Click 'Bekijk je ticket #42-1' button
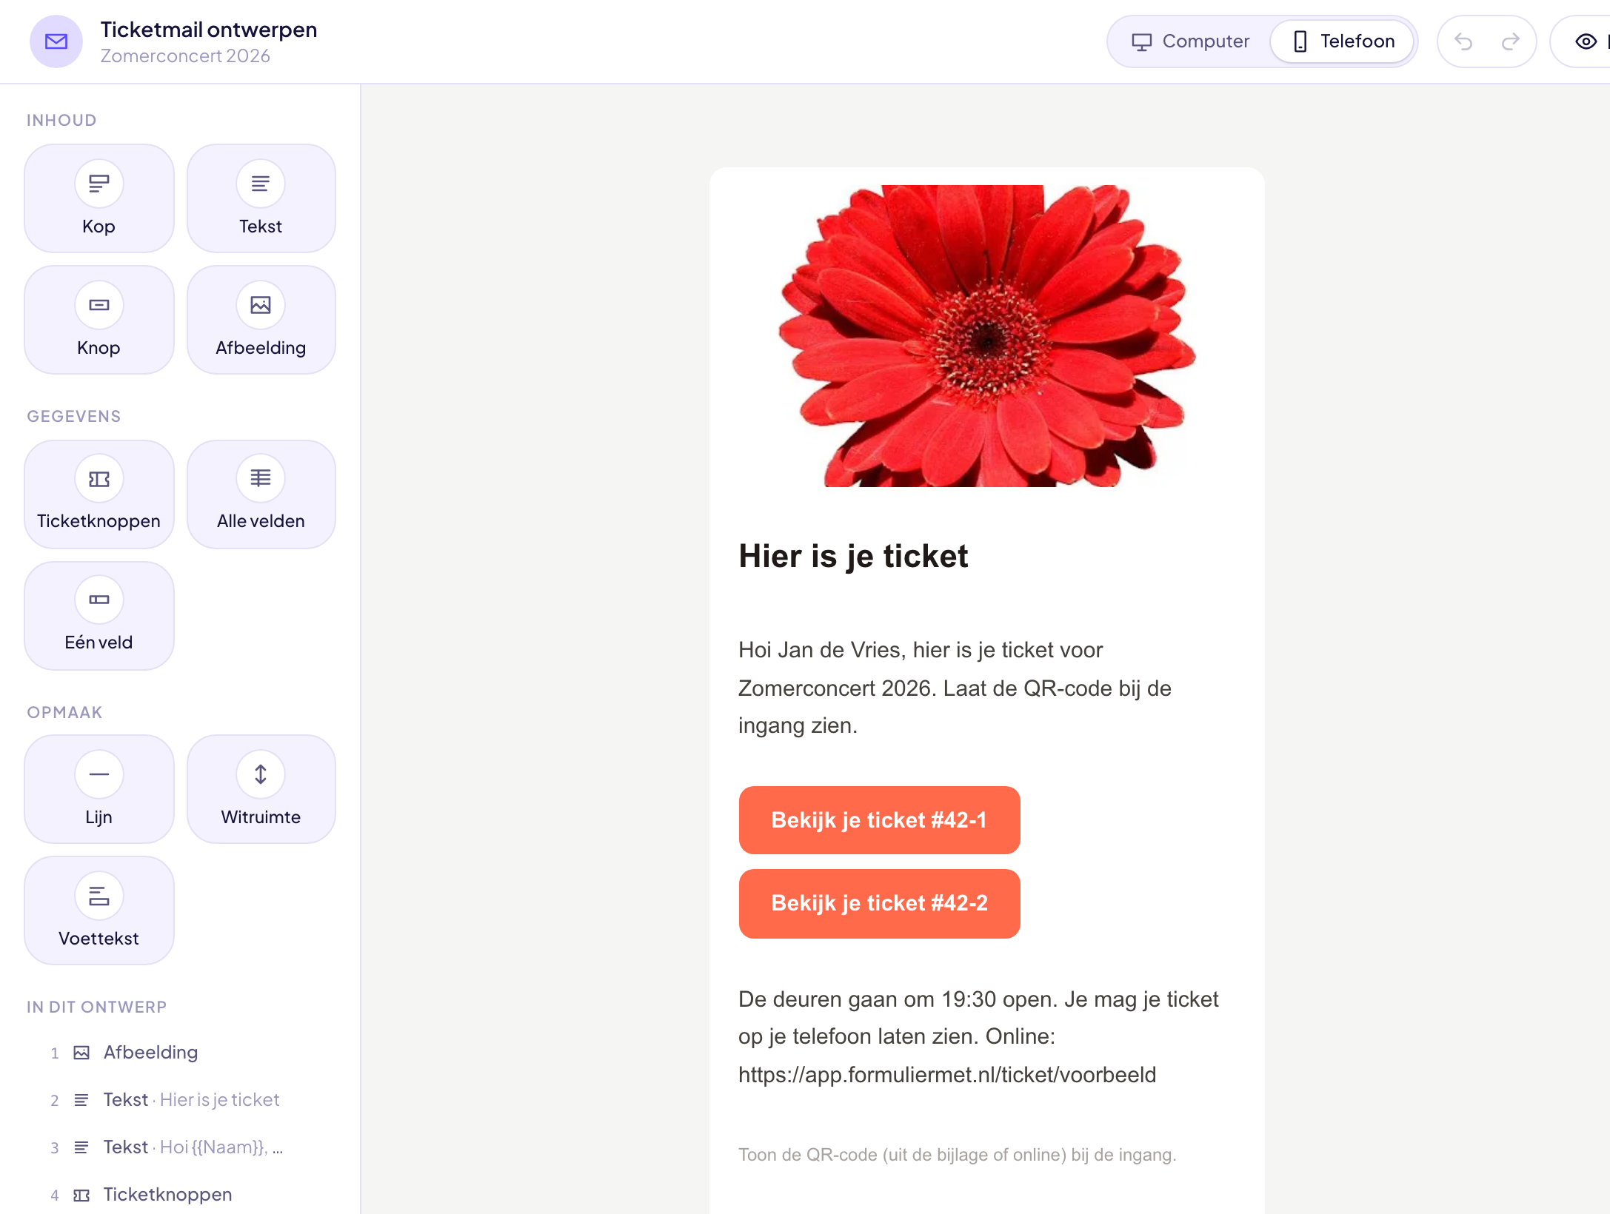Image resolution: width=1610 pixels, height=1214 pixels. [879, 820]
